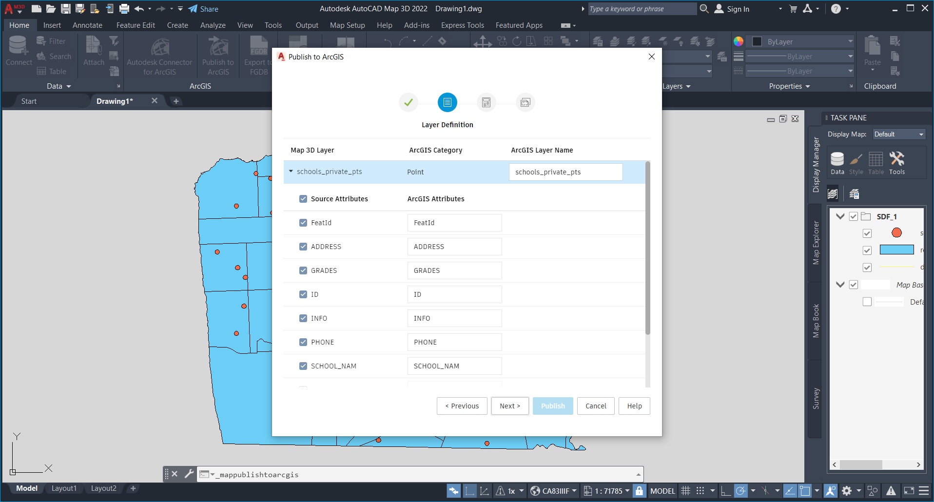Uncheck the ADDRESS attribute checkbox
This screenshot has width=934, height=502.
(303, 247)
